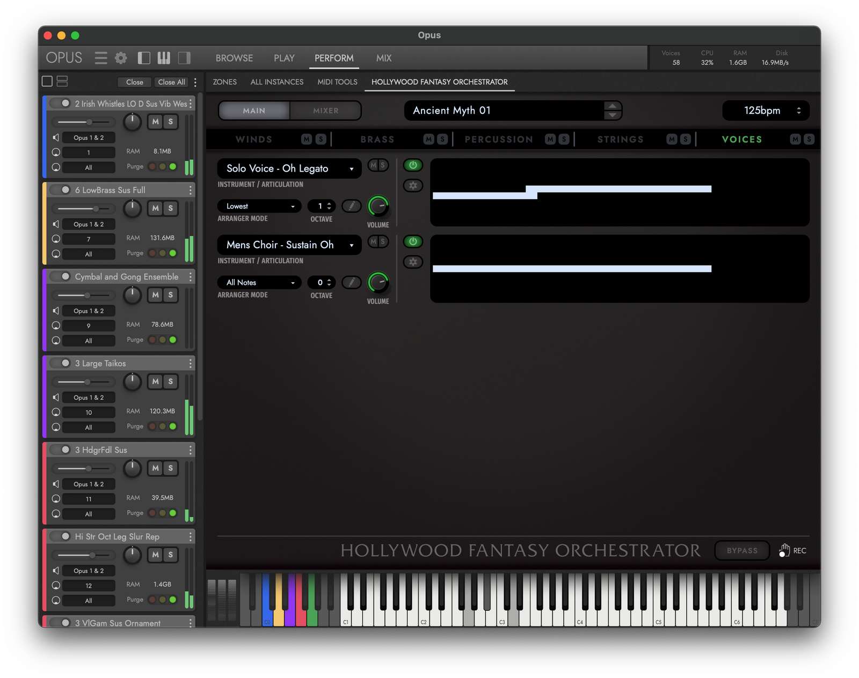Expand the Lowest arranger mode dropdown
The width and height of the screenshot is (859, 678).
click(260, 206)
